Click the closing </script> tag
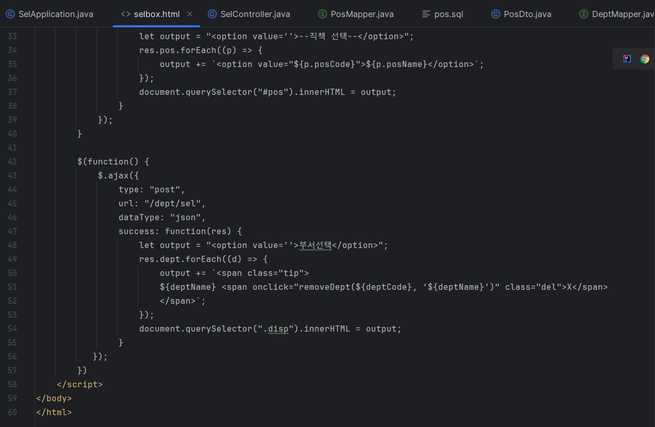The width and height of the screenshot is (655, 427). point(80,384)
